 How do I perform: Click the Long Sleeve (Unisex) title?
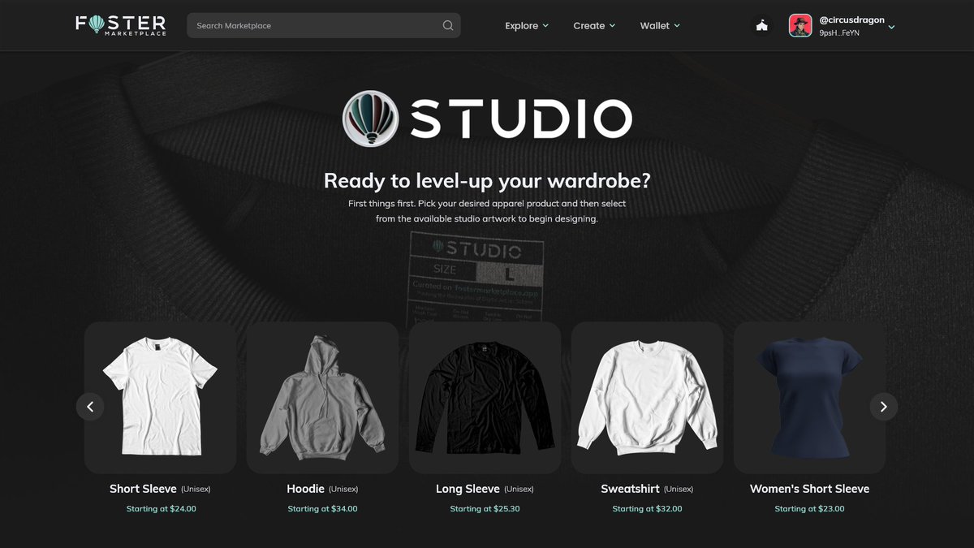pos(485,489)
